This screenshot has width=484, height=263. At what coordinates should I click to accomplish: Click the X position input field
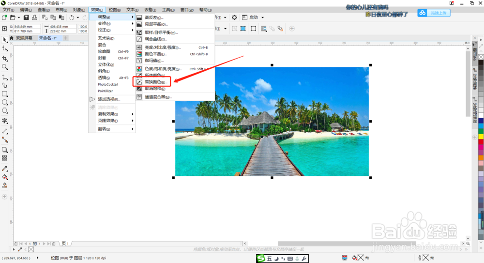pos(27,27)
